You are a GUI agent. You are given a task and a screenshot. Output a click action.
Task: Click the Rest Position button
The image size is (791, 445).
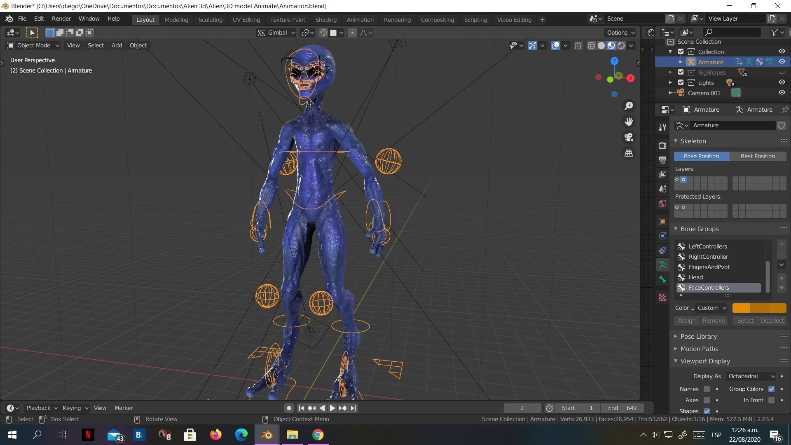click(757, 156)
